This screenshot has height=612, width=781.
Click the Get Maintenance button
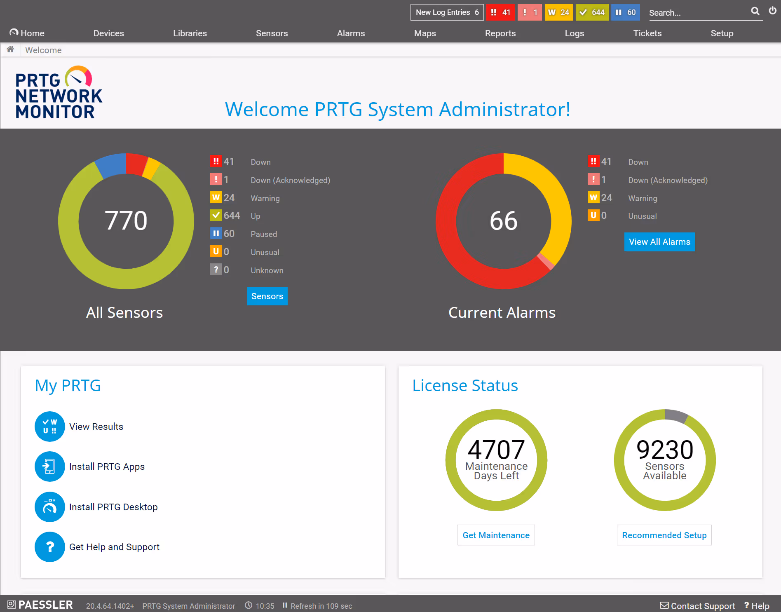(496, 535)
